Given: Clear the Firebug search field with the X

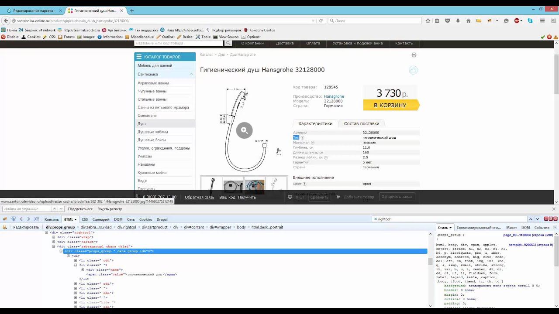Looking at the screenshot, I should [x=375, y=219].
